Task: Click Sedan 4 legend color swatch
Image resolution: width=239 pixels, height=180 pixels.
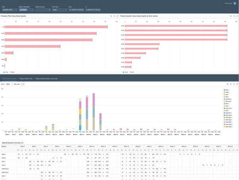Action: pos(224,92)
